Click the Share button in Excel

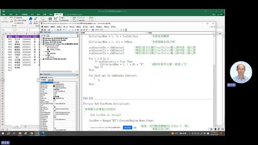coord(220,14)
